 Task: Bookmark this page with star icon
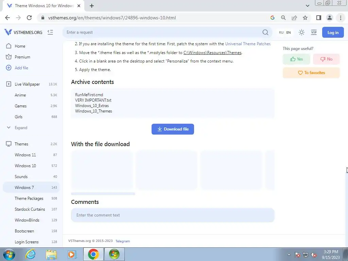[x=305, y=18]
